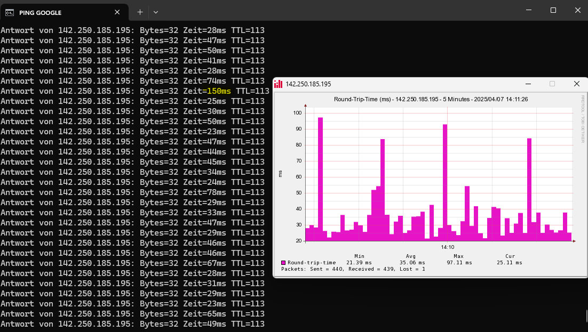Close the PING GOOGLE tab
Viewport: 588px width, 332px height.
(x=117, y=12)
